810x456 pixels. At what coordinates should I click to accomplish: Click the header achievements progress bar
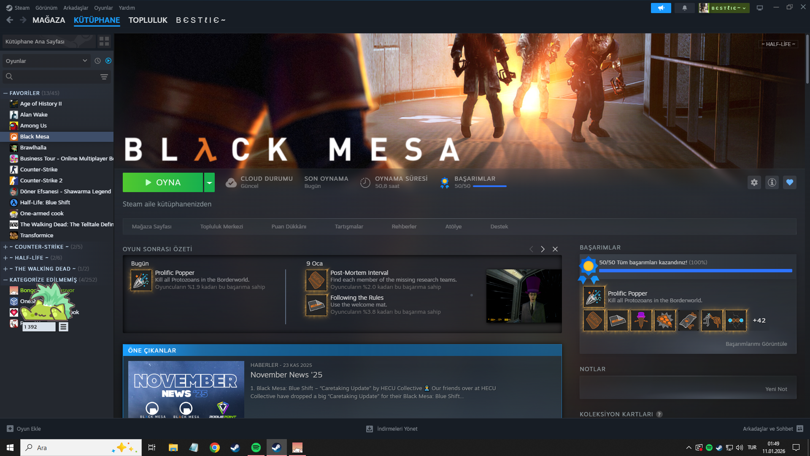490,186
